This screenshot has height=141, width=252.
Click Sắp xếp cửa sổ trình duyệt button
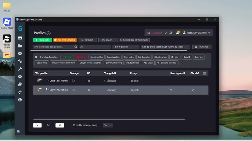pos(134,40)
